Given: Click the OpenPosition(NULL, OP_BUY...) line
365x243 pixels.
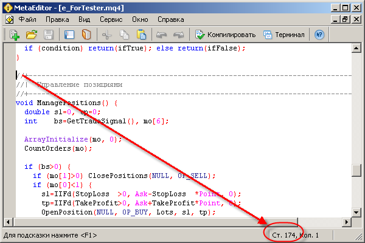Looking at the screenshot, I should pos(128,212).
